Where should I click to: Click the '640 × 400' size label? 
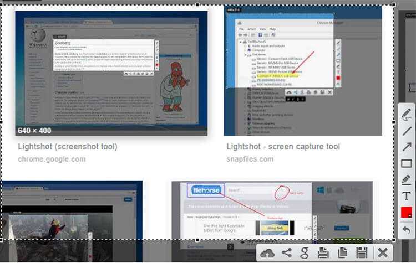tap(34, 131)
